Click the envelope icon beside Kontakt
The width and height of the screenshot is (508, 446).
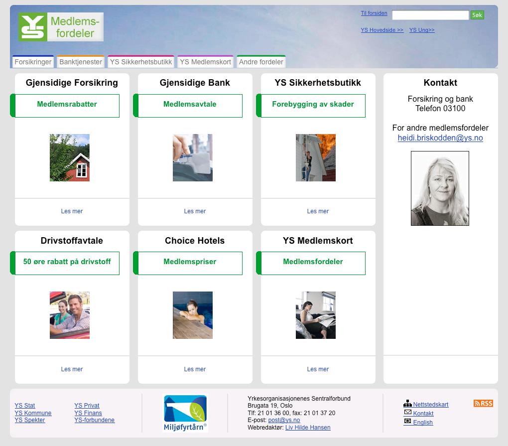pyautogui.click(x=407, y=412)
